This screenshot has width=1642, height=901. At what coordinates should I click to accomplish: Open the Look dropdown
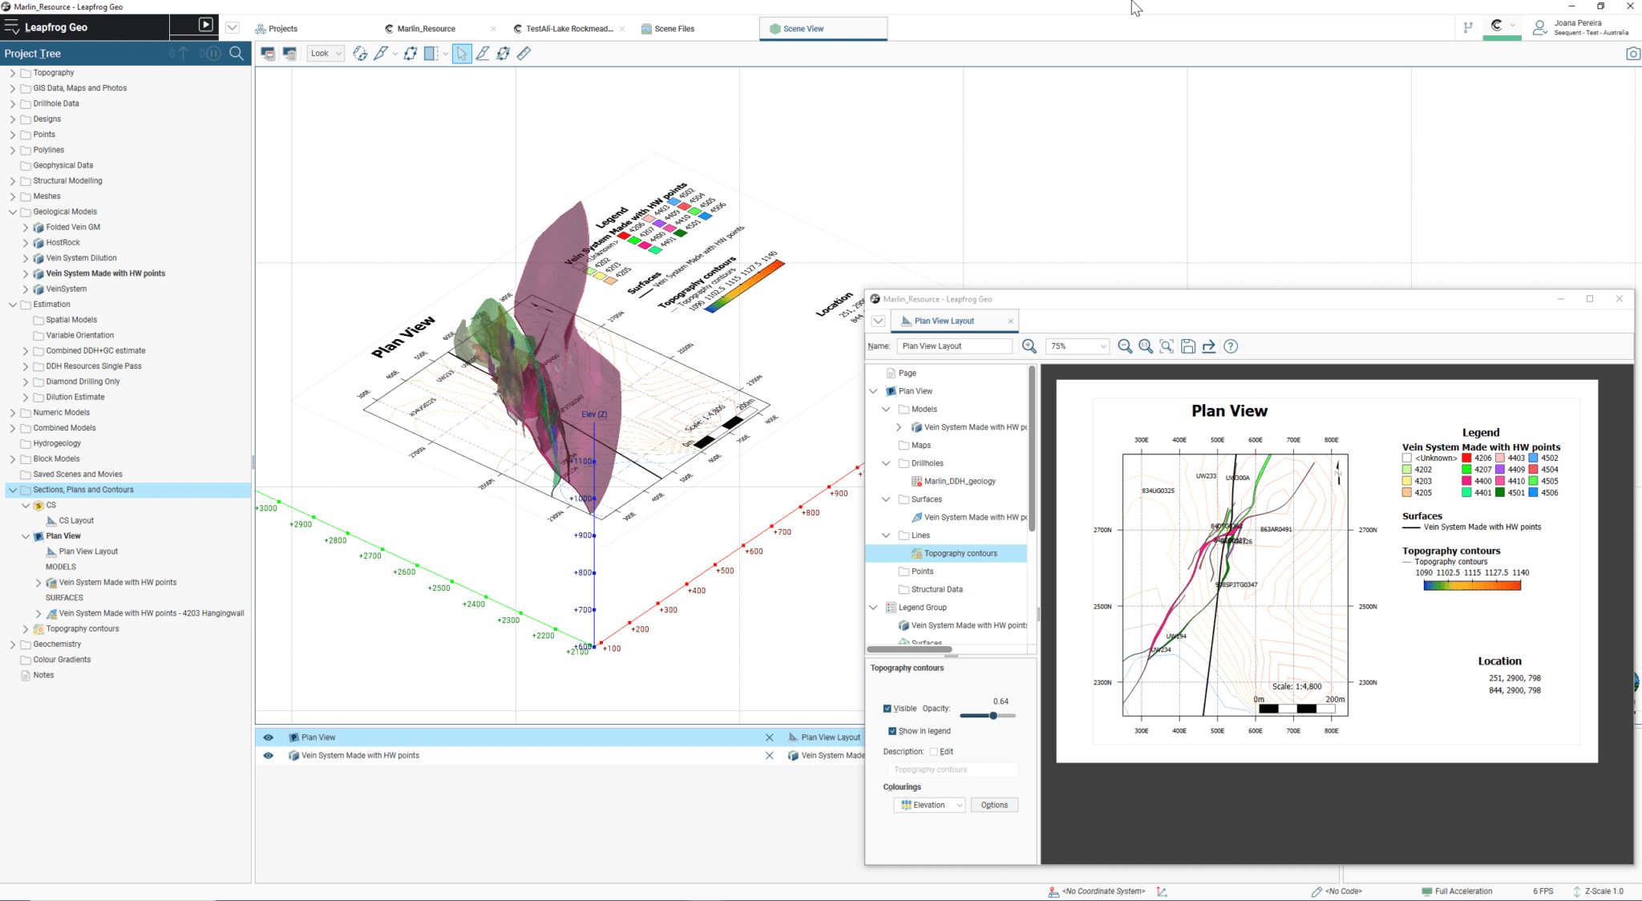326,54
